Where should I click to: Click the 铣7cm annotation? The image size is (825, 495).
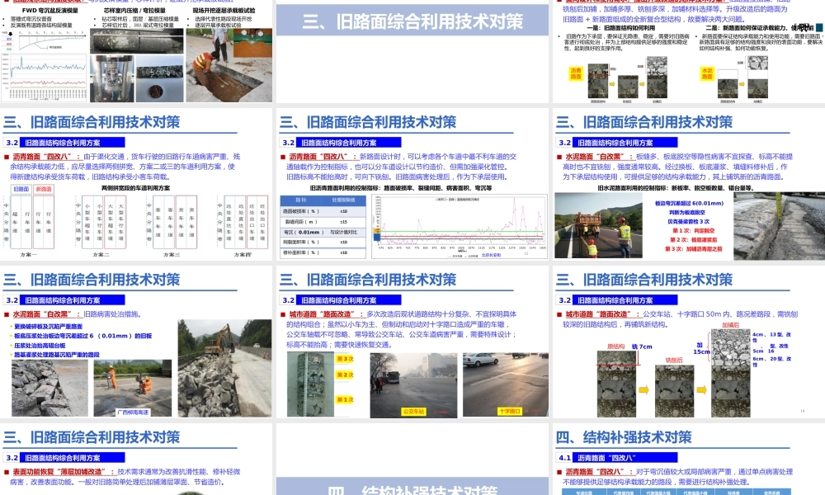[642, 346]
